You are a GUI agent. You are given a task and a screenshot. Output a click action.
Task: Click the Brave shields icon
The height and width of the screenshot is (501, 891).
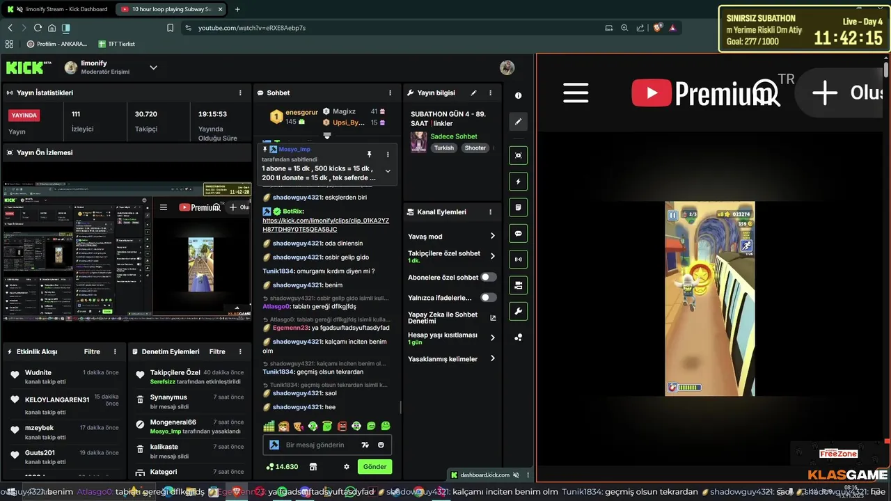click(658, 28)
